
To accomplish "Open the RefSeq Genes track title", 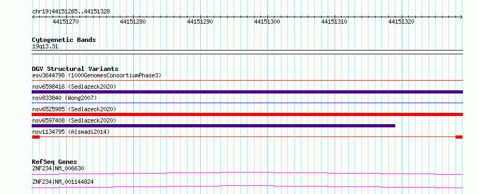I will click(x=54, y=162).
